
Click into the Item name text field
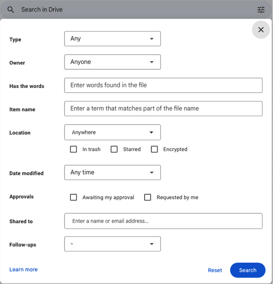pos(163,109)
